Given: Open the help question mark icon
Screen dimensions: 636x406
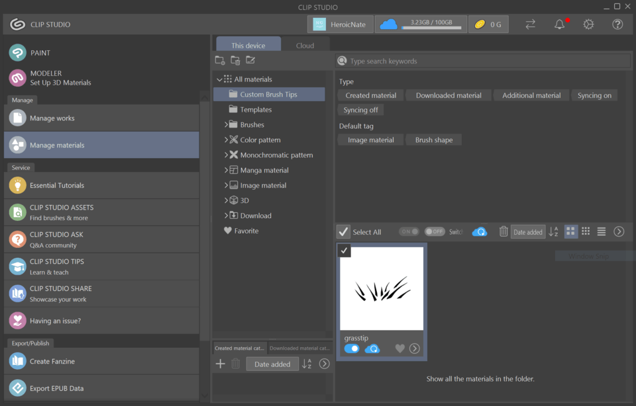Looking at the screenshot, I should pos(617,24).
